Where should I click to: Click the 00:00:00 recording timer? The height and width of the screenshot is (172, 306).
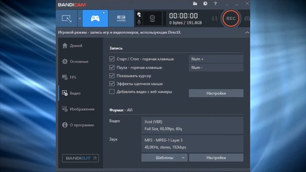coord(183,16)
